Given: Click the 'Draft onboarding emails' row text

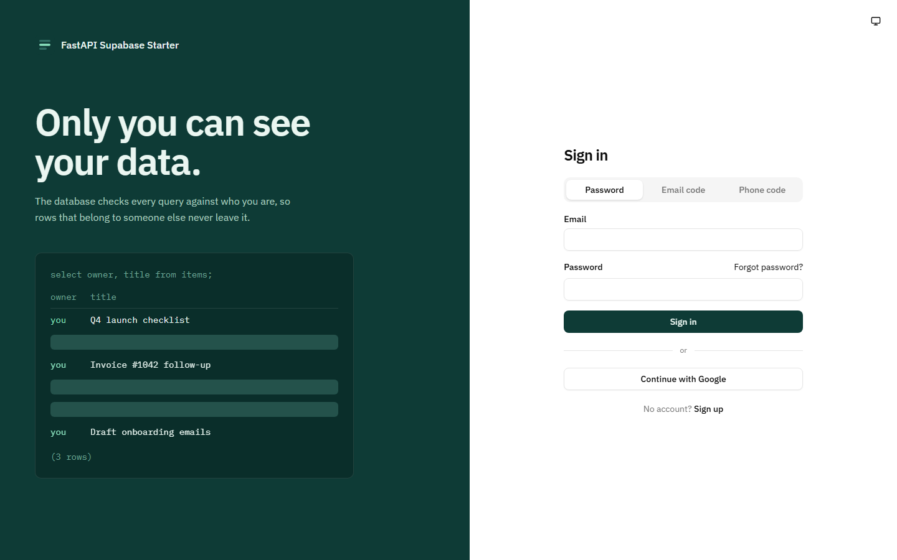Looking at the screenshot, I should click(150, 432).
